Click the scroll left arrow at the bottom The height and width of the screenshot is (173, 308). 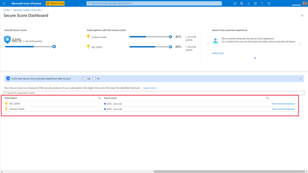tap(2, 171)
